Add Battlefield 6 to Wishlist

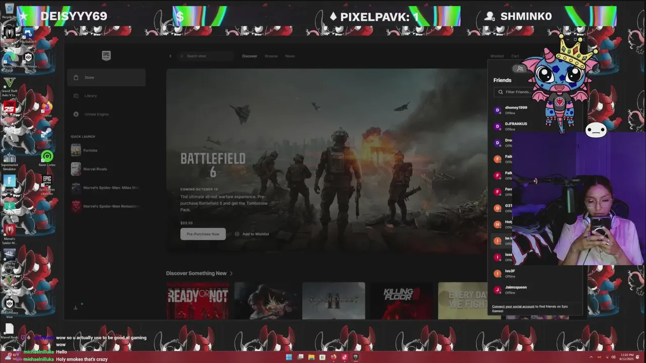[252, 234]
